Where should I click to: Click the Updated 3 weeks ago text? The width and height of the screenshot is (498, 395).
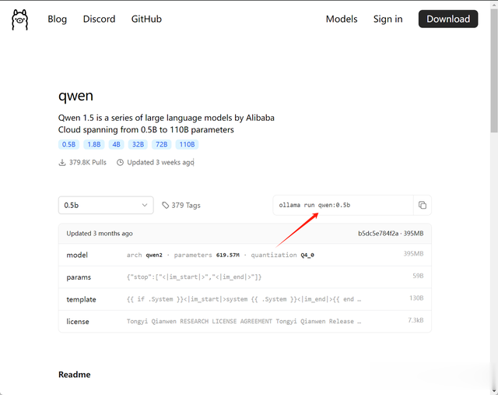click(x=160, y=163)
